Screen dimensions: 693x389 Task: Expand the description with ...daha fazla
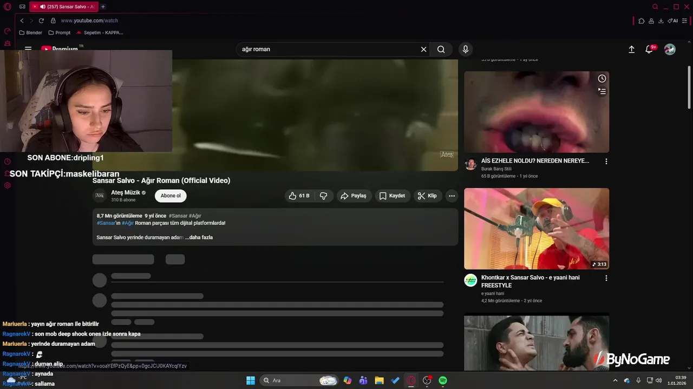coord(199,237)
